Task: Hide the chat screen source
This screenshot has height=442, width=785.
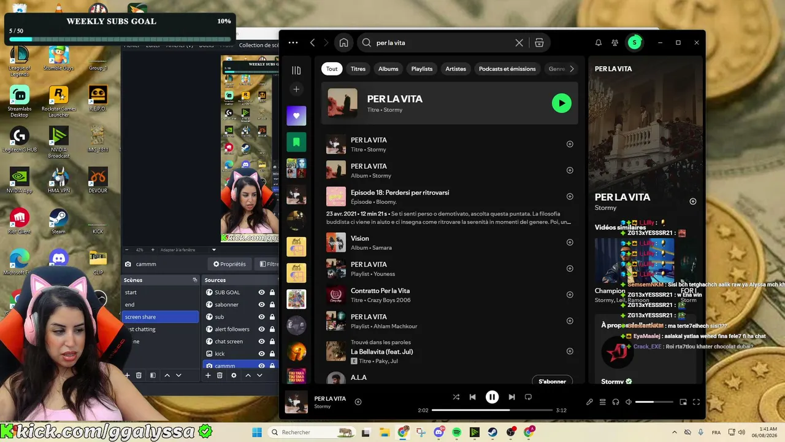Action: (x=262, y=341)
